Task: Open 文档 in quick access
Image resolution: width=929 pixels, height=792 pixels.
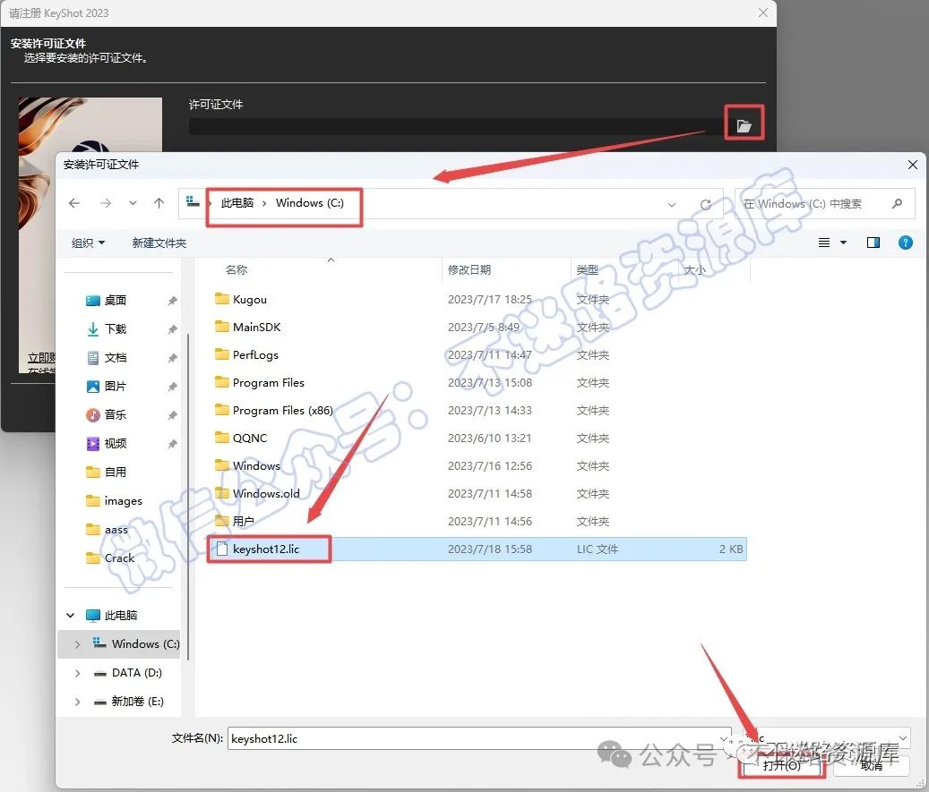Action: [115, 358]
